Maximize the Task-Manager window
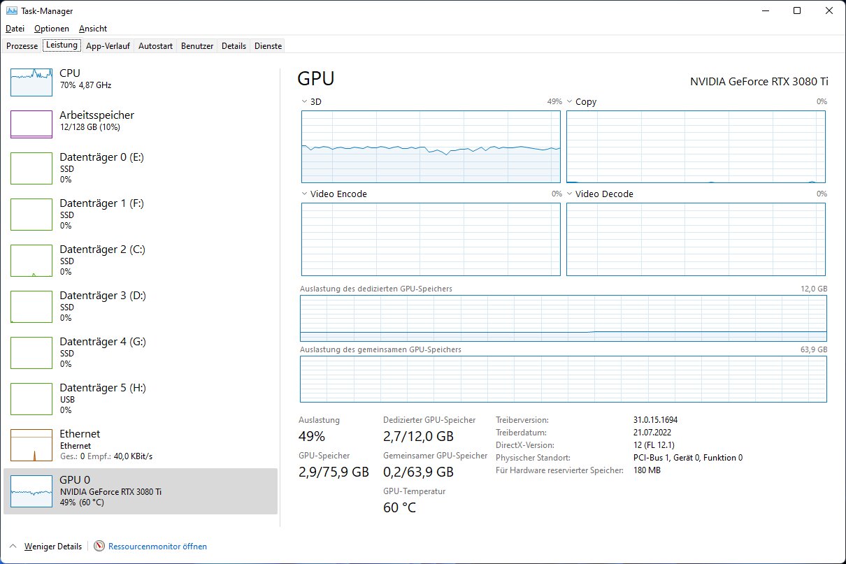The height and width of the screenshot is (564, 846). 797,10
